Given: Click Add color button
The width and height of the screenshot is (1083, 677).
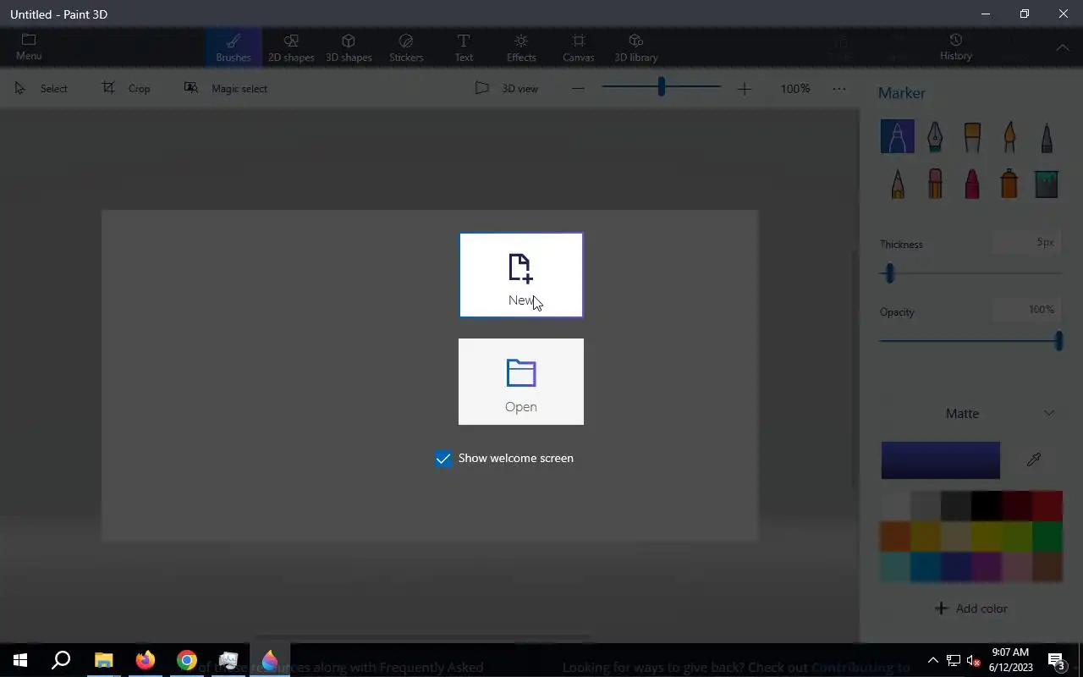Looking at the screenshot, I should [971, 608].
